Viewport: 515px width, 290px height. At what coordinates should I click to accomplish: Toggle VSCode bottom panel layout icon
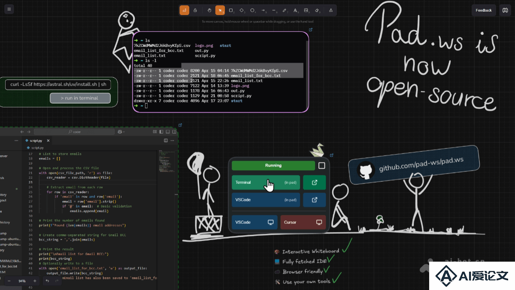tap(167, 132)
